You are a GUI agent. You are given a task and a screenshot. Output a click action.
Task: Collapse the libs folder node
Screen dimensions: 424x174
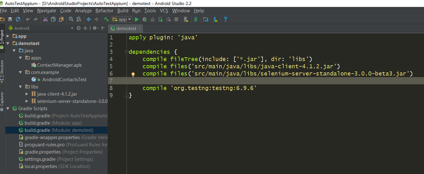click(x=21, y=87)
